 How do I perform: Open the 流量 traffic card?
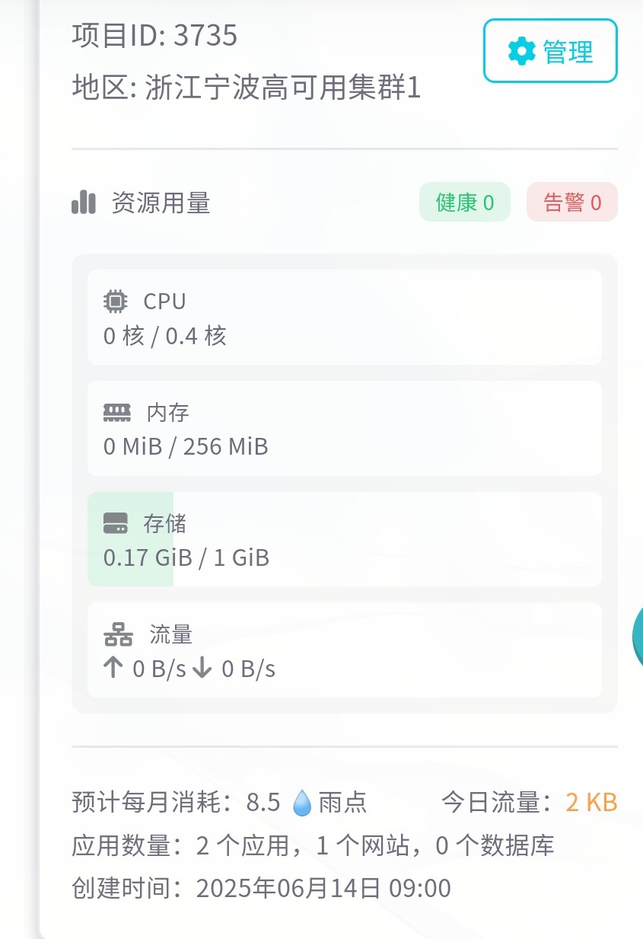pyautogui.click(x=345, y=650)
